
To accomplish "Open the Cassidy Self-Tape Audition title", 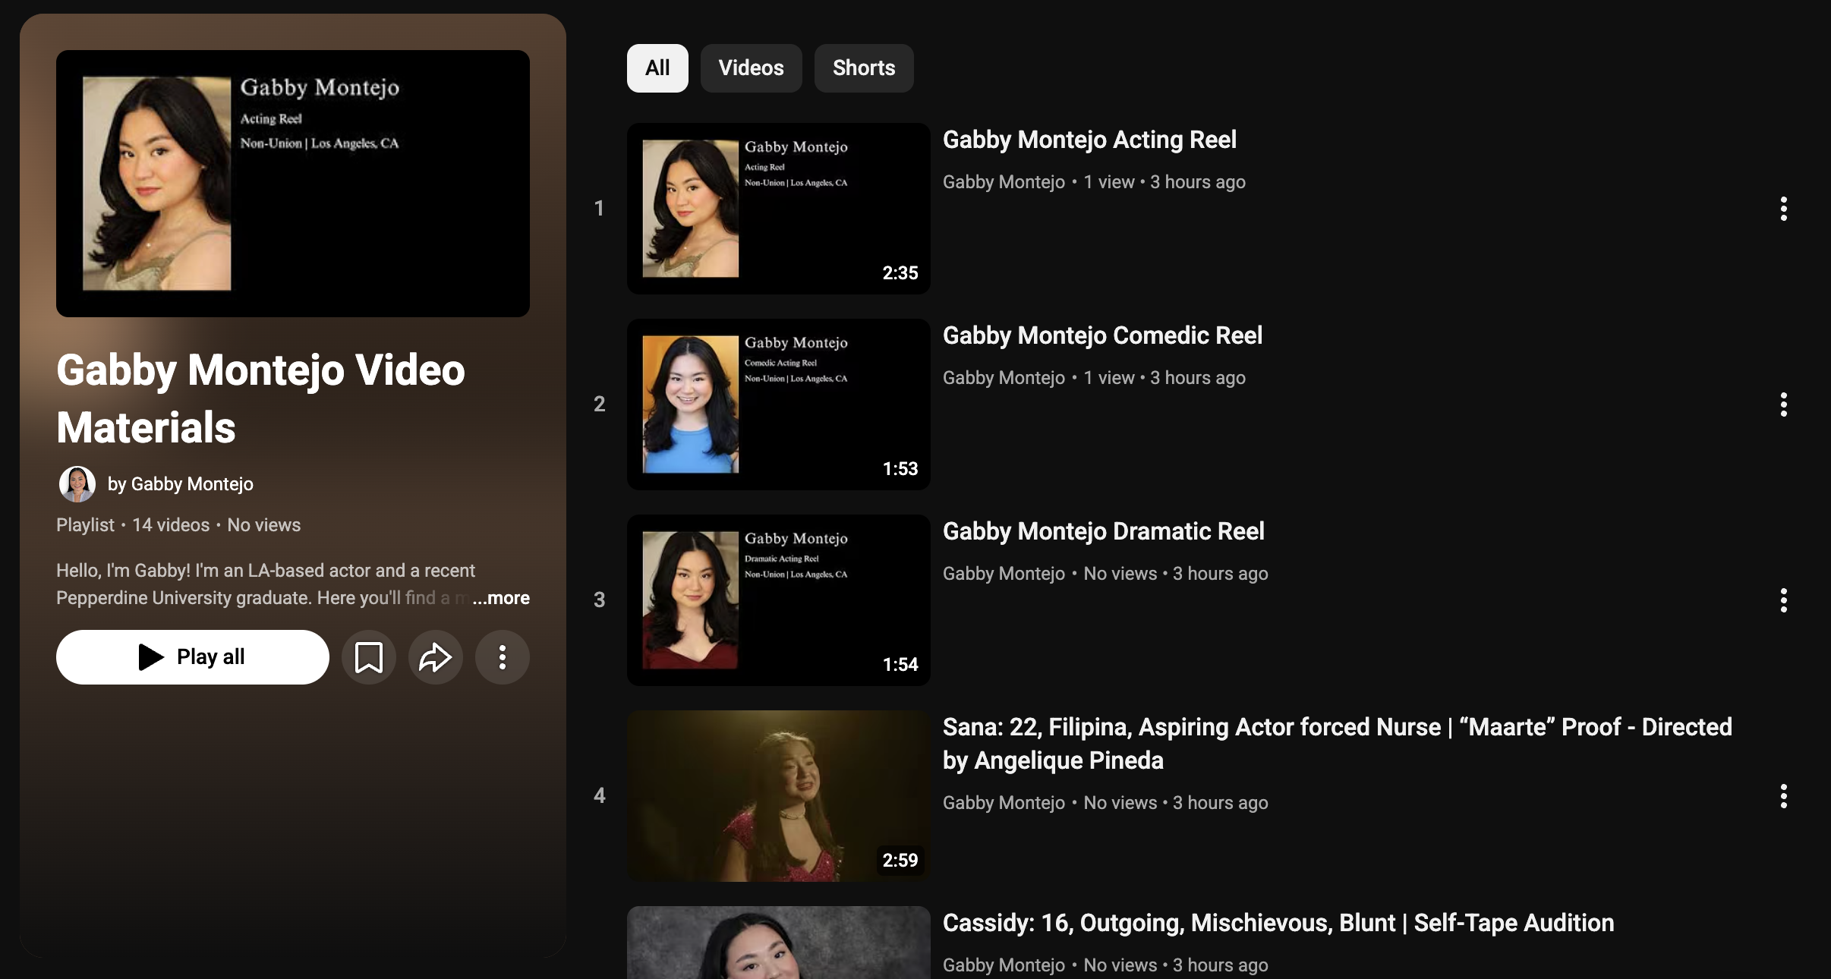I will coord(1278,923).
